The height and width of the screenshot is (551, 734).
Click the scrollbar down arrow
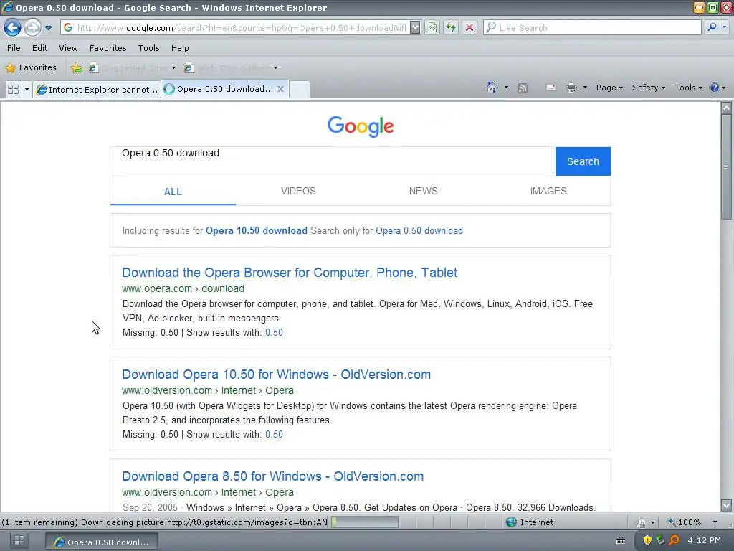[726, 505]
